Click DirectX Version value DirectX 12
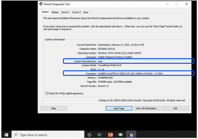 [103, 86]
